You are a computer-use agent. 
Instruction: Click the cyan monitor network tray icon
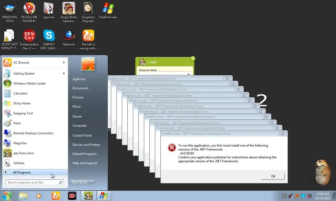pyautogui.click(x=303, y=196)
